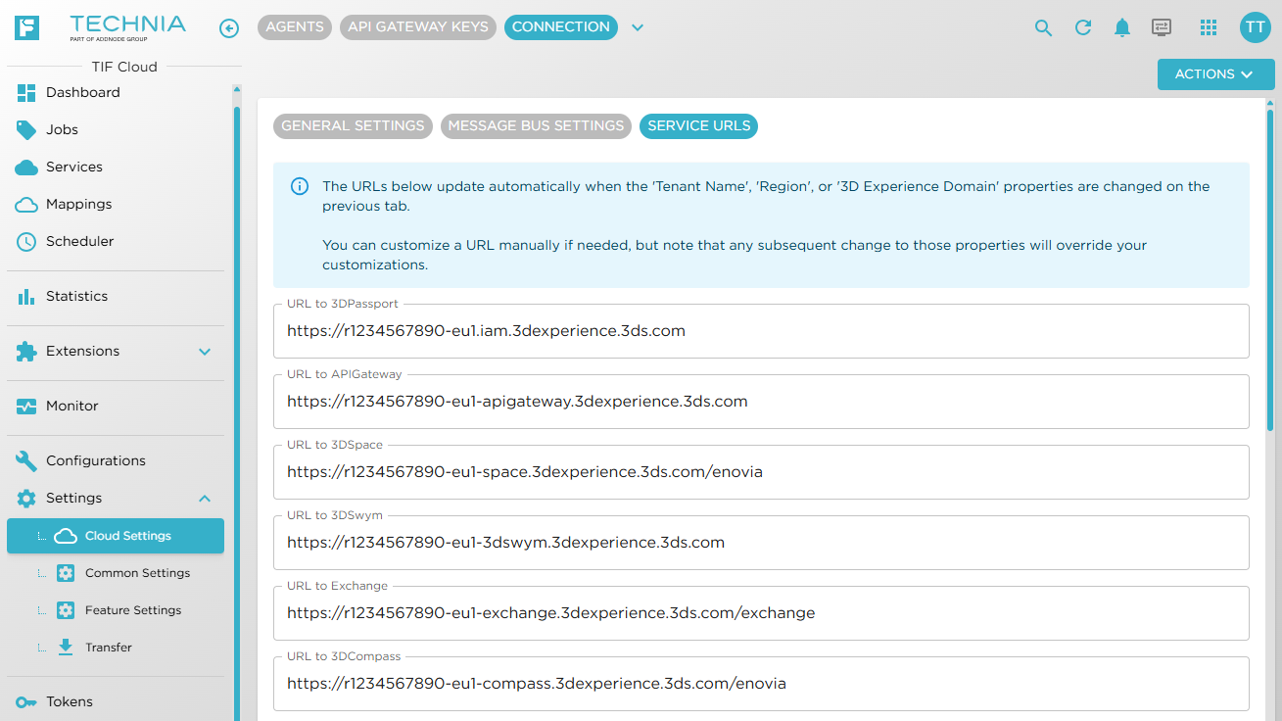
Task: Open the console monitor icon in header
Action: click(x=1162, y=27)
